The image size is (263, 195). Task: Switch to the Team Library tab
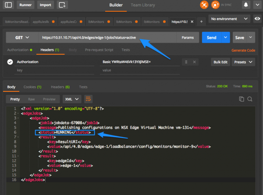(x=143, y=5)
